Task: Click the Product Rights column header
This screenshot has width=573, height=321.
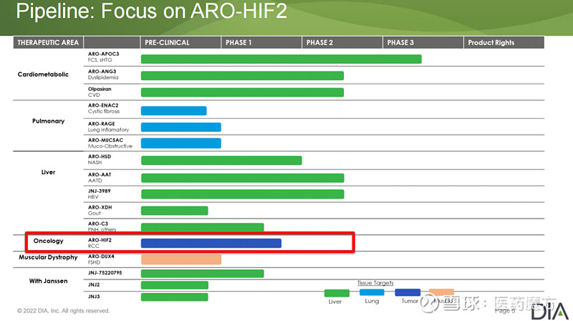Action: [504, 42]
